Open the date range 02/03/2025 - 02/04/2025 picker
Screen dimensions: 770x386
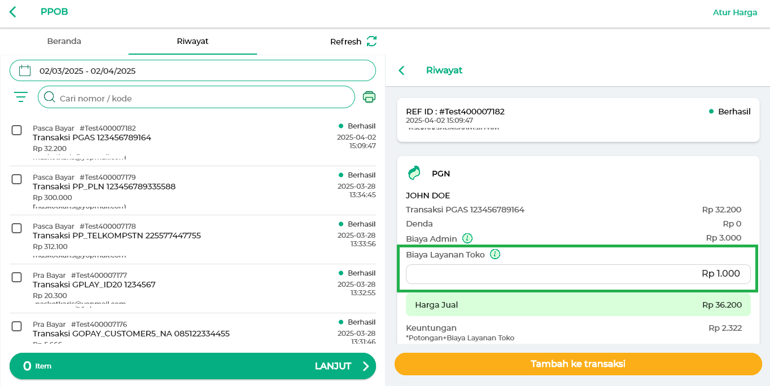click(193, 70)
